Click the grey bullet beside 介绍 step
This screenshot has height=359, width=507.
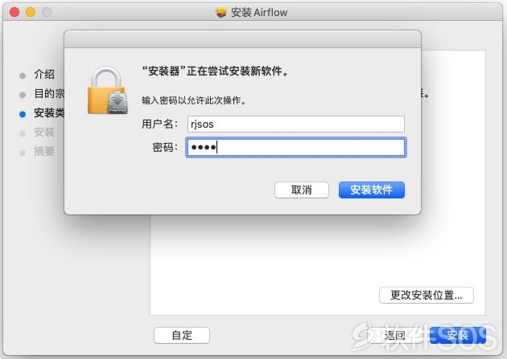tap(23, 75)
